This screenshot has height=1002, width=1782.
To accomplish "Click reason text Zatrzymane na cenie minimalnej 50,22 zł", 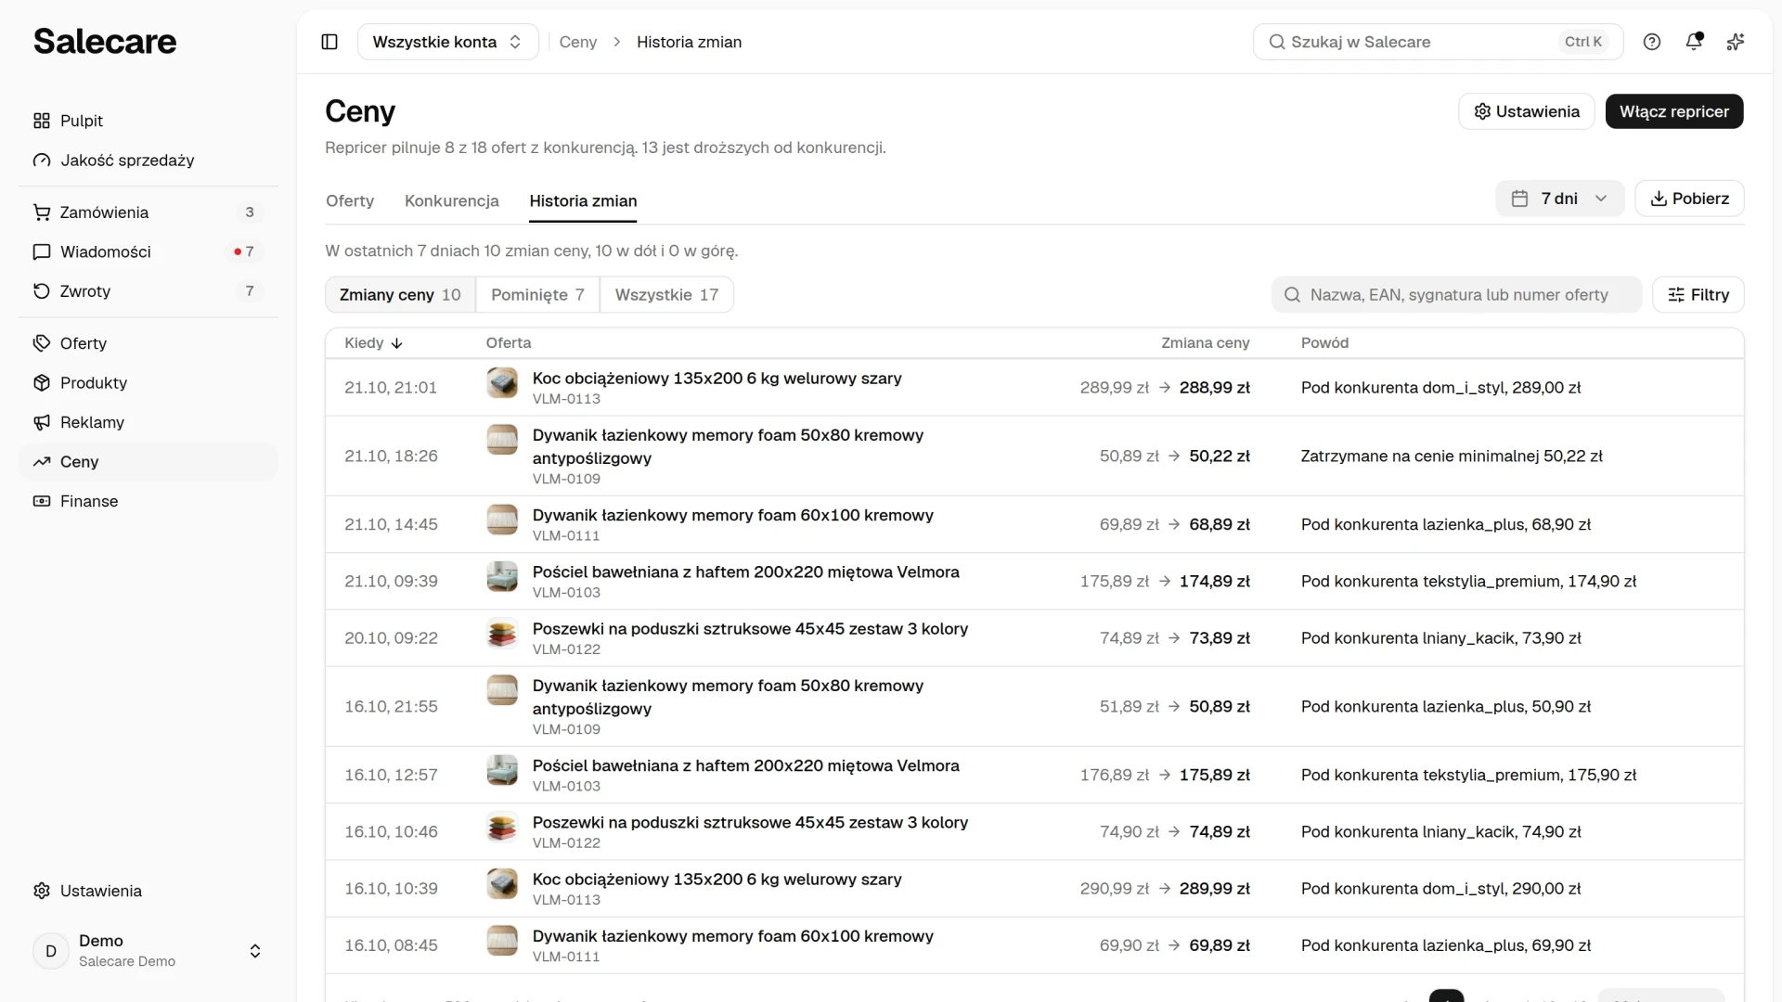I will click(x=1452, y=456).
